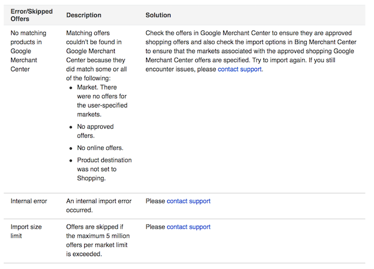Click the No online offers bullet item
The width and height of the screenshot is (374, 269).
(100, 148)
